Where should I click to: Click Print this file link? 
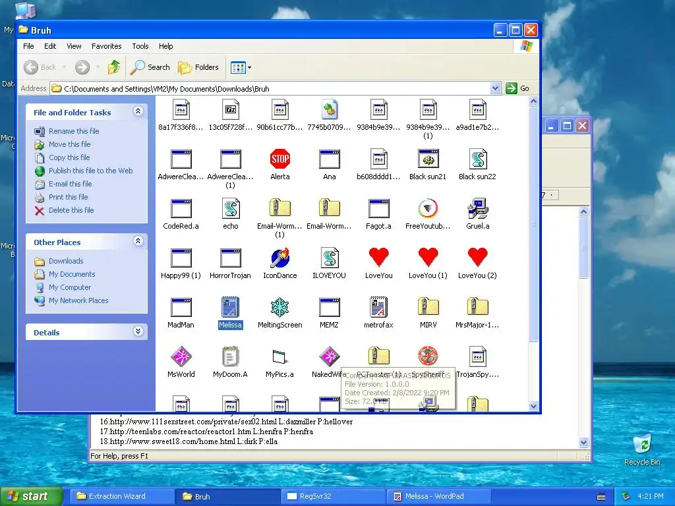pos(68,197)
